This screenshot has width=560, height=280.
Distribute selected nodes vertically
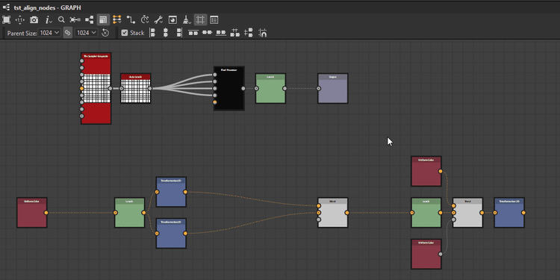[249, 33]
